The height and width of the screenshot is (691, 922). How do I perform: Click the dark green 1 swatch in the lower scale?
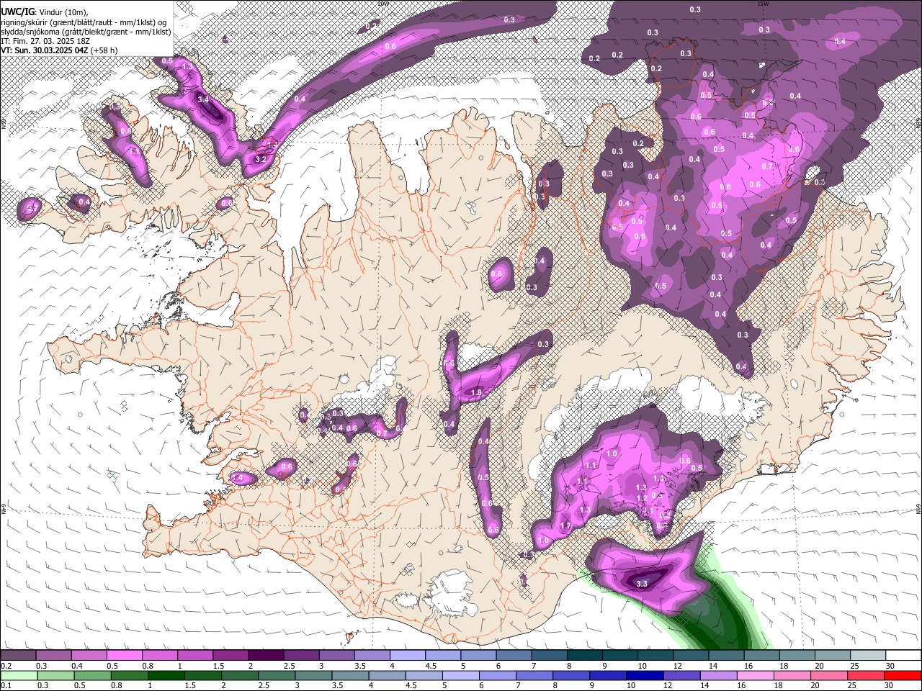pos(166,675)
